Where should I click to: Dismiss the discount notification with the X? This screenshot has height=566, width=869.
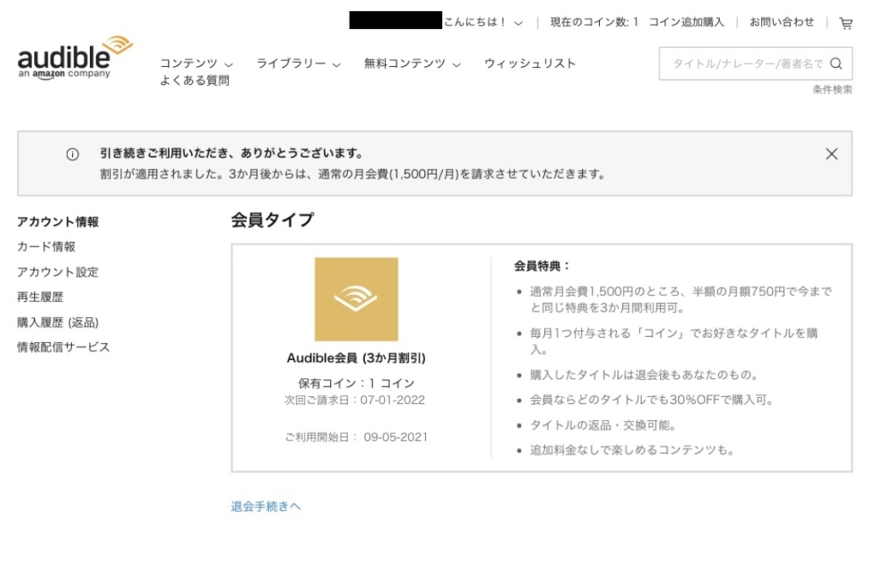coord(832,154)
